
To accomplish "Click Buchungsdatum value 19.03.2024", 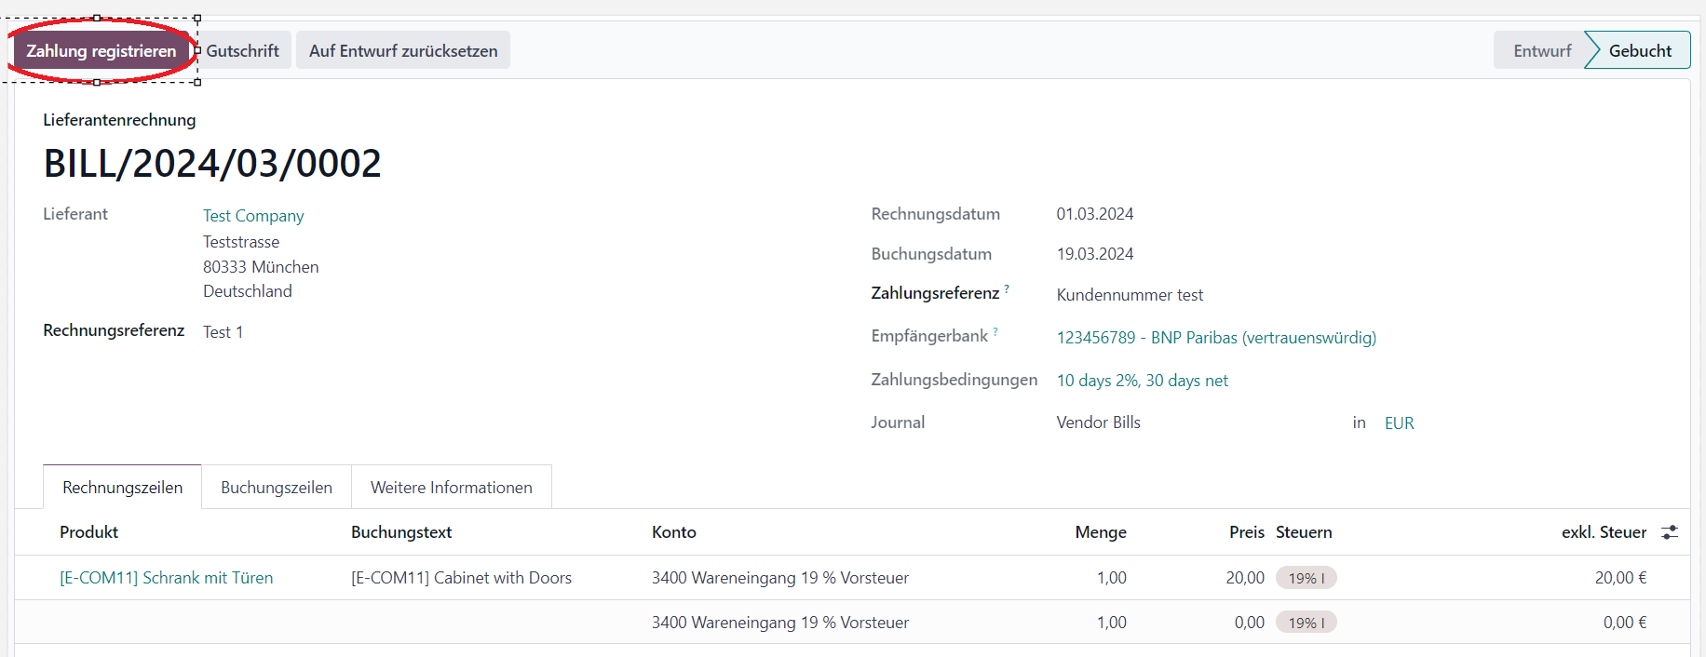I will (x=1095, y=254).
